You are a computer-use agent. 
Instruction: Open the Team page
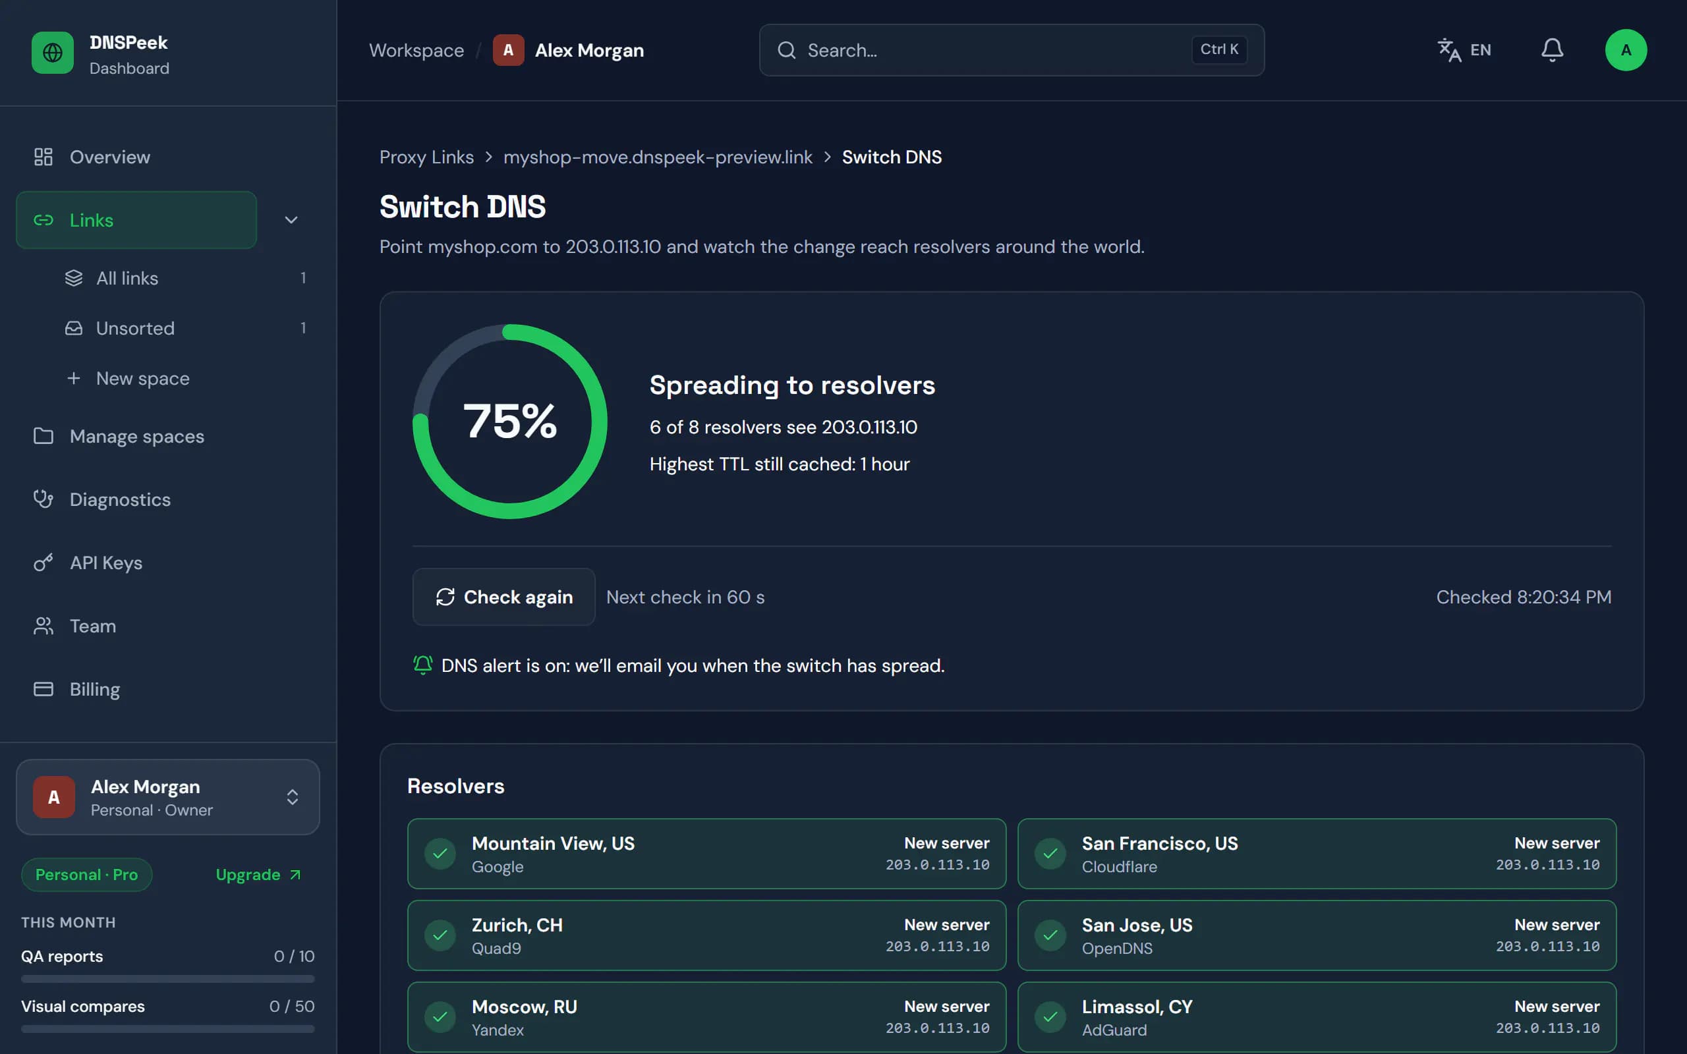[168, 626]
